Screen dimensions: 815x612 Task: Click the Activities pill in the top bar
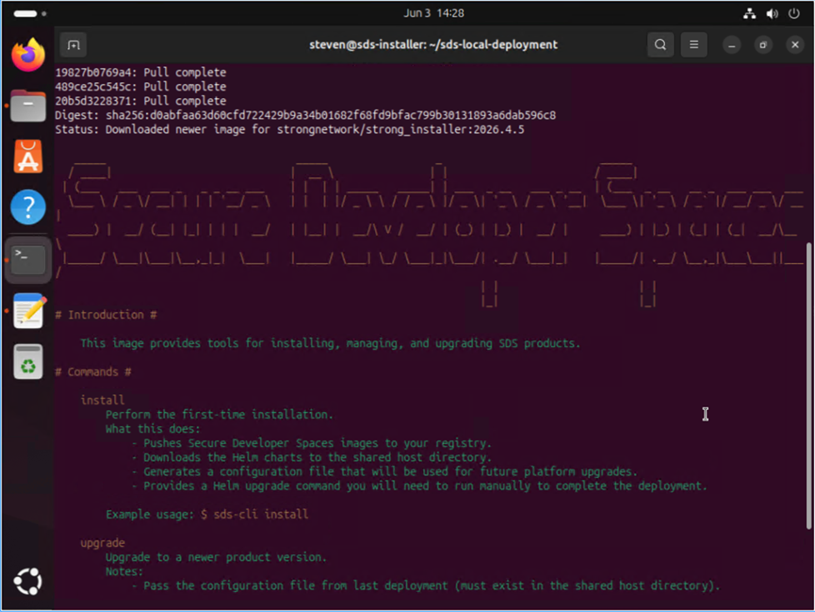(30, 13)
